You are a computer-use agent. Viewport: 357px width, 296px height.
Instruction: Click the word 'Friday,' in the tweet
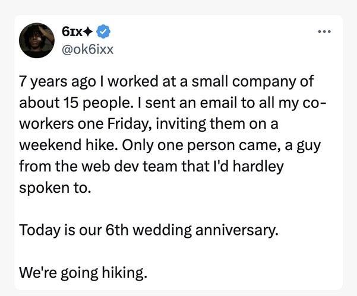[129, 125]
